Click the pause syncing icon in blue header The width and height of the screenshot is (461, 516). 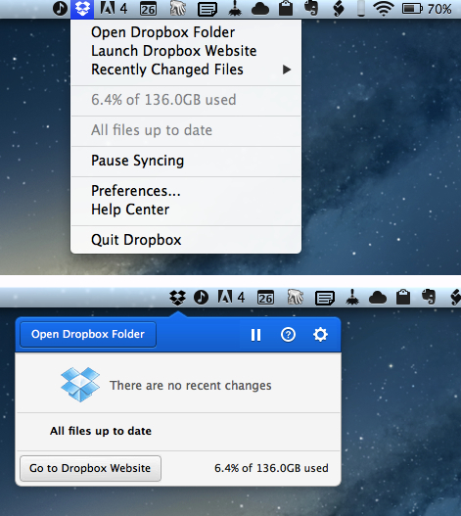click(x=255, y=335)
